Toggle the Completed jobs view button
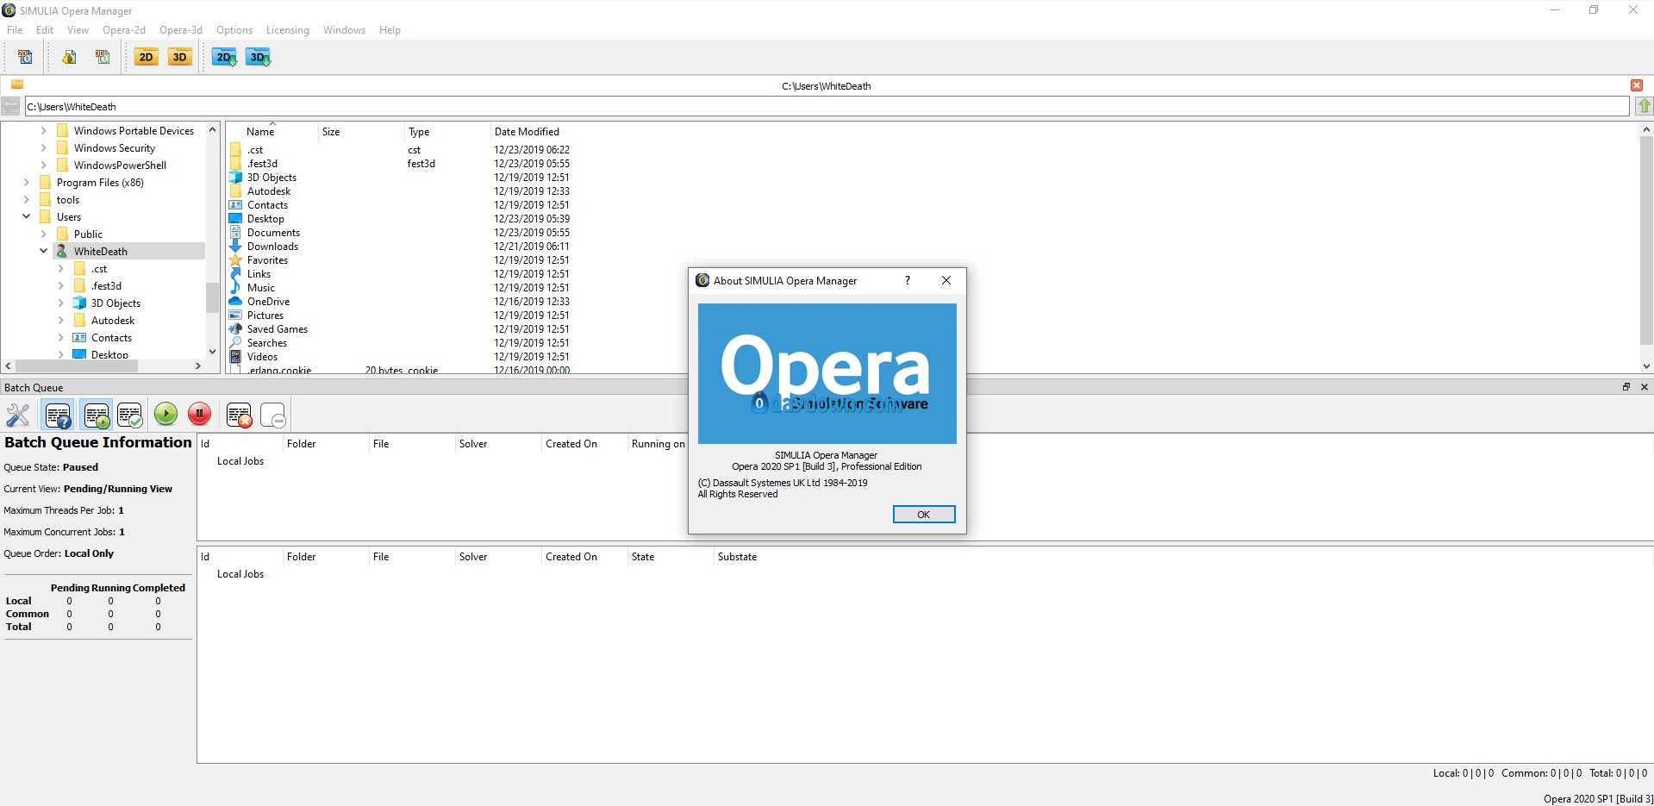Image resolution: width=1654 pixels, height=806 pixels. point(130,415)
